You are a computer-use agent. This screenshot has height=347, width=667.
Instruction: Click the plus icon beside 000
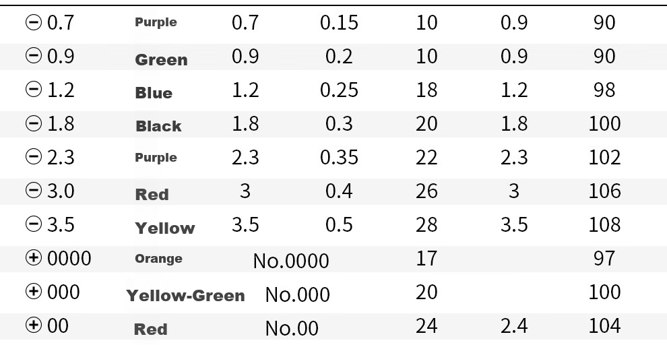(34, 291)
